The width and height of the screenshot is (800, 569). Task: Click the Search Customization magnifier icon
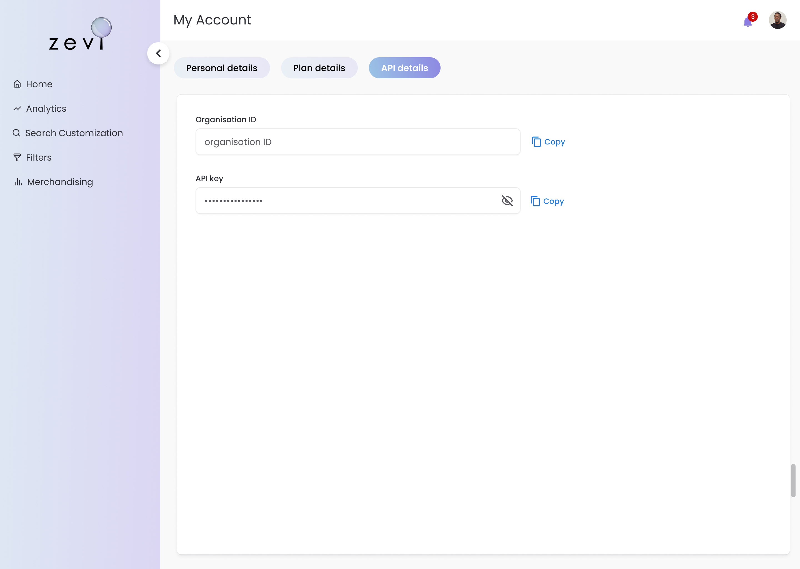[16, 133]
